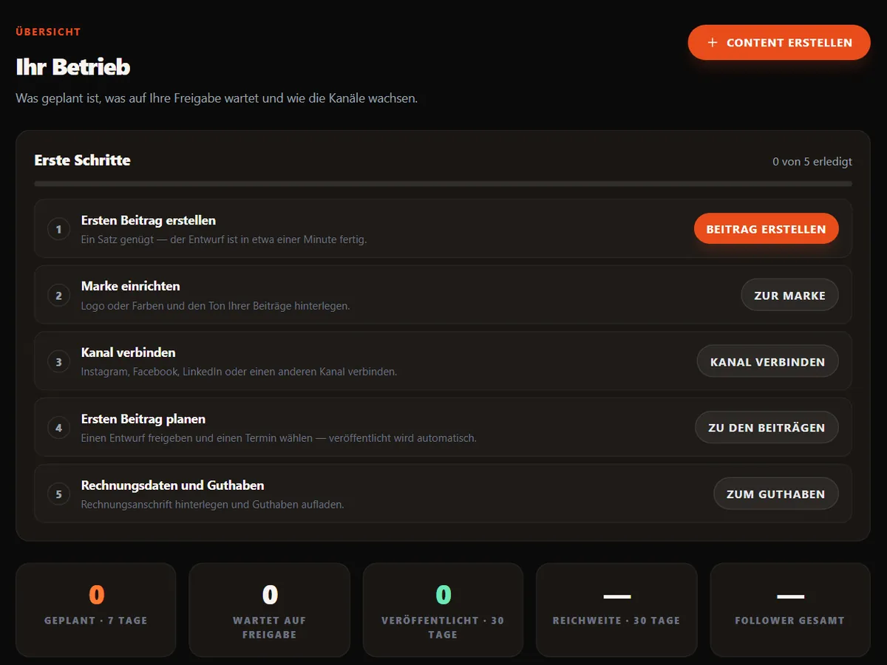
Task: Open the 'Veröffentlicht · 30 Tage' stat card
Action: coord(443,610)
